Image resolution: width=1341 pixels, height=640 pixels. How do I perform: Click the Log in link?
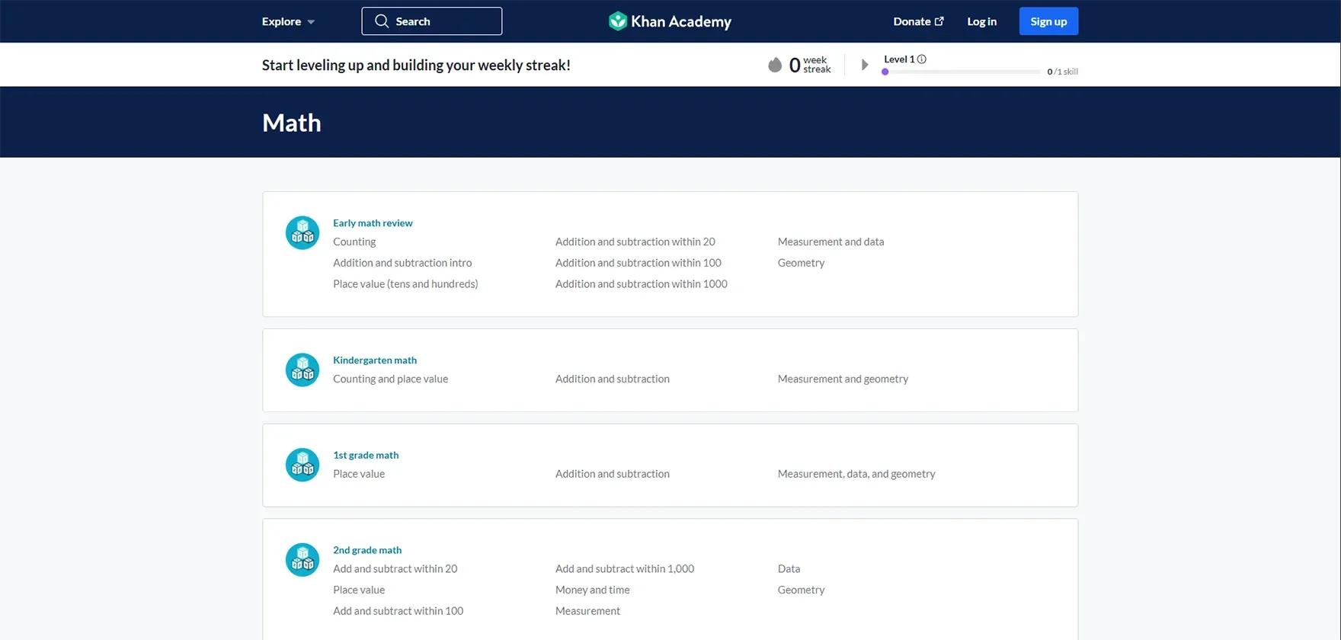tap(981, 21)
